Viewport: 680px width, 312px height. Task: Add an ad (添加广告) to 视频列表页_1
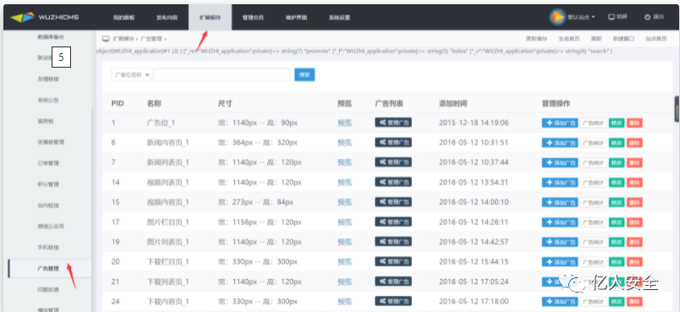click(x=560, y=183)
